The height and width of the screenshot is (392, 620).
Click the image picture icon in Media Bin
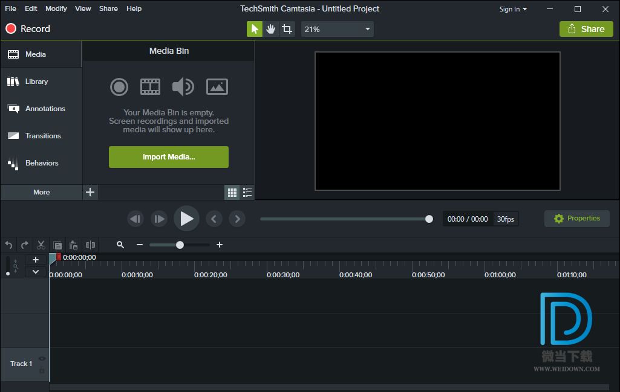pyautogui.click(x=217, y=87)
